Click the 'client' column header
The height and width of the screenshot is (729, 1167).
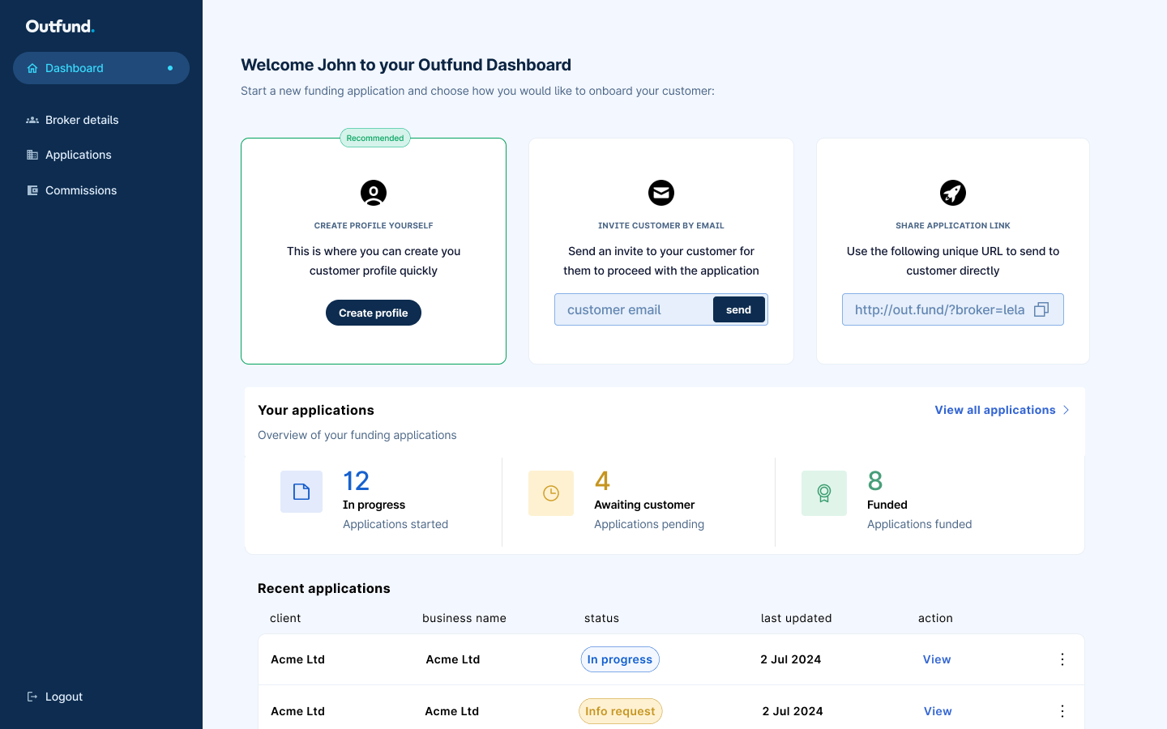pyautogui.click(x=285, y=618)
